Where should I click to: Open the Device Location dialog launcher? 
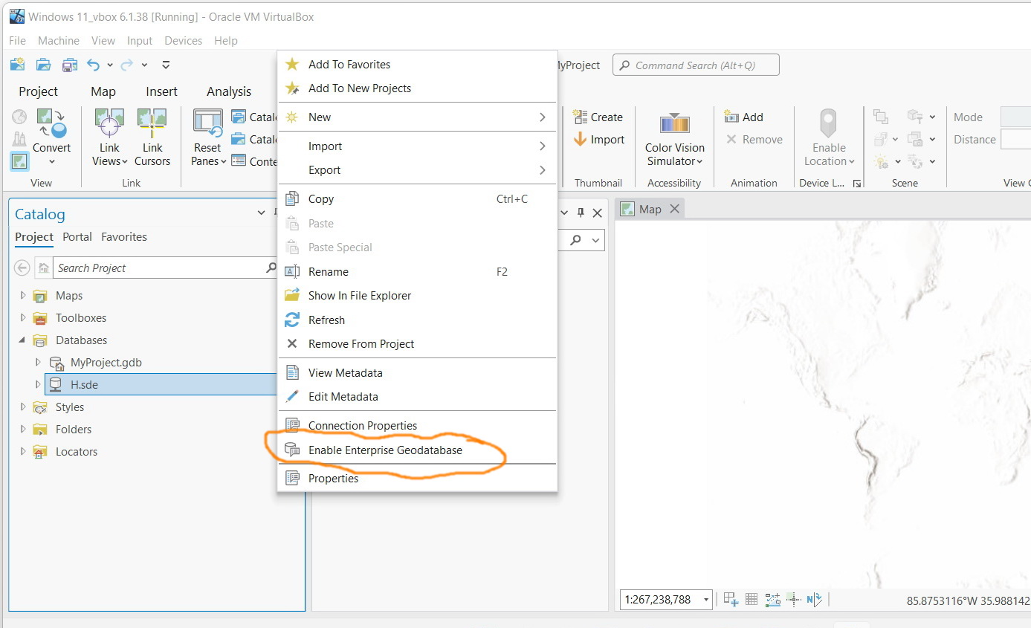point(857,184)
